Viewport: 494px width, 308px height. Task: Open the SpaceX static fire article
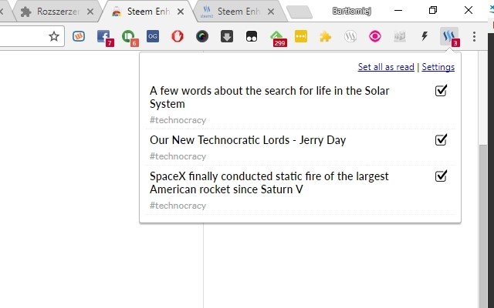[x=269, y=182]
